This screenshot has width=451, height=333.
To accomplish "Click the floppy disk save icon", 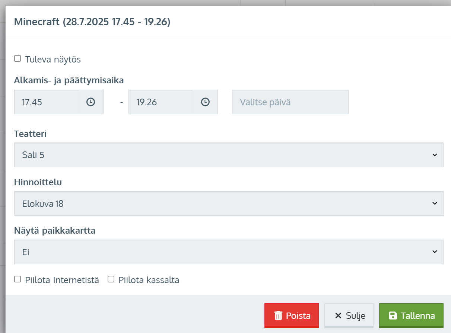I will click(393, 316).
